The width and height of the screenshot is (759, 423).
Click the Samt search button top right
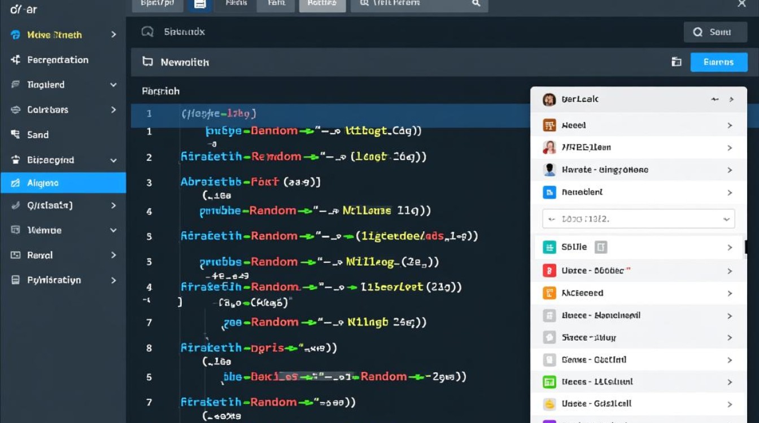coord(716,32)
